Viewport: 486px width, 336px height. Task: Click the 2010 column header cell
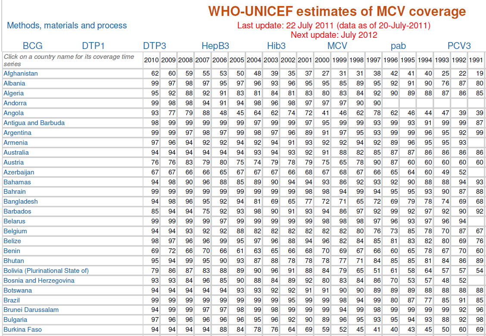click(151, 60)
